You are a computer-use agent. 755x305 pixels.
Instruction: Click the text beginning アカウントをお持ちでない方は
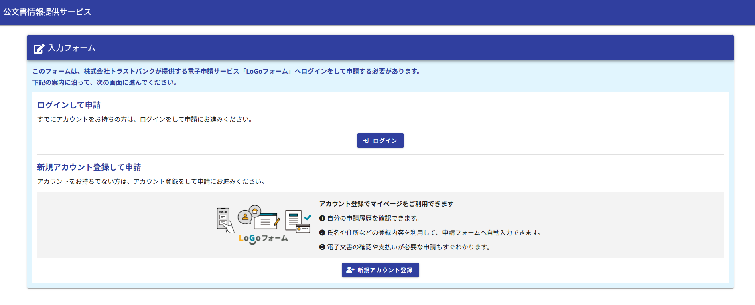pos(152,181)
